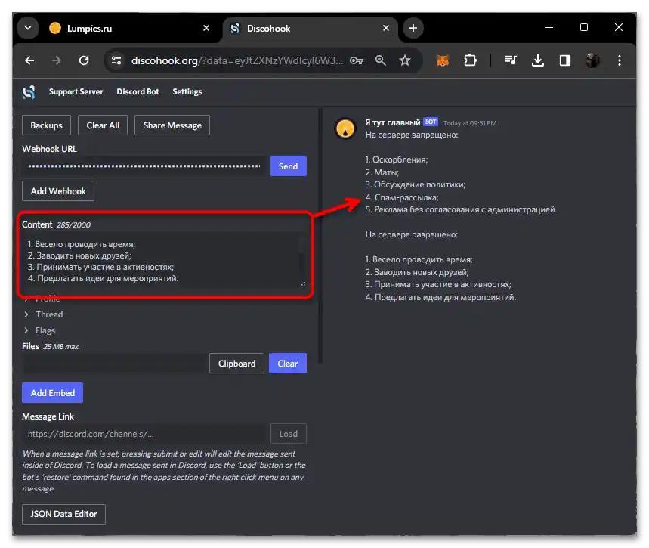Click Share Message button
Screen dimensions: 649x548
pos(172,125)
